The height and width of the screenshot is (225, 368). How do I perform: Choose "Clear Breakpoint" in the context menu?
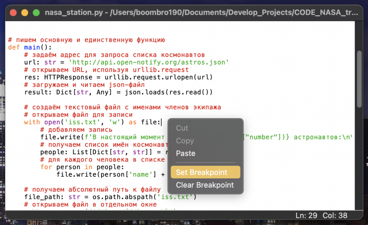tap(205, 185)
